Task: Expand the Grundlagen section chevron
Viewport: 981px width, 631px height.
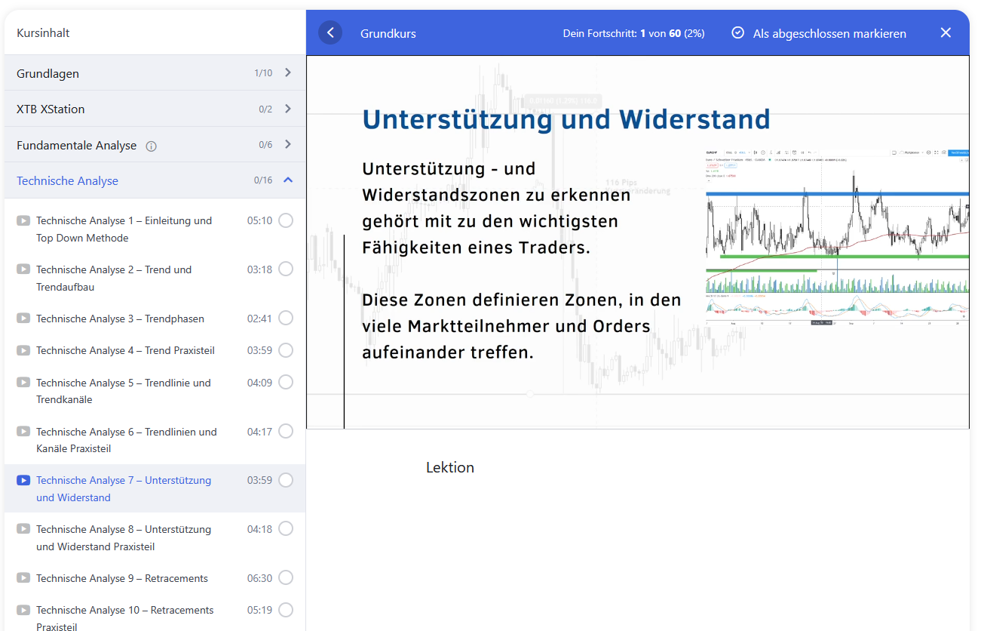Action: [x=288, y=73]
